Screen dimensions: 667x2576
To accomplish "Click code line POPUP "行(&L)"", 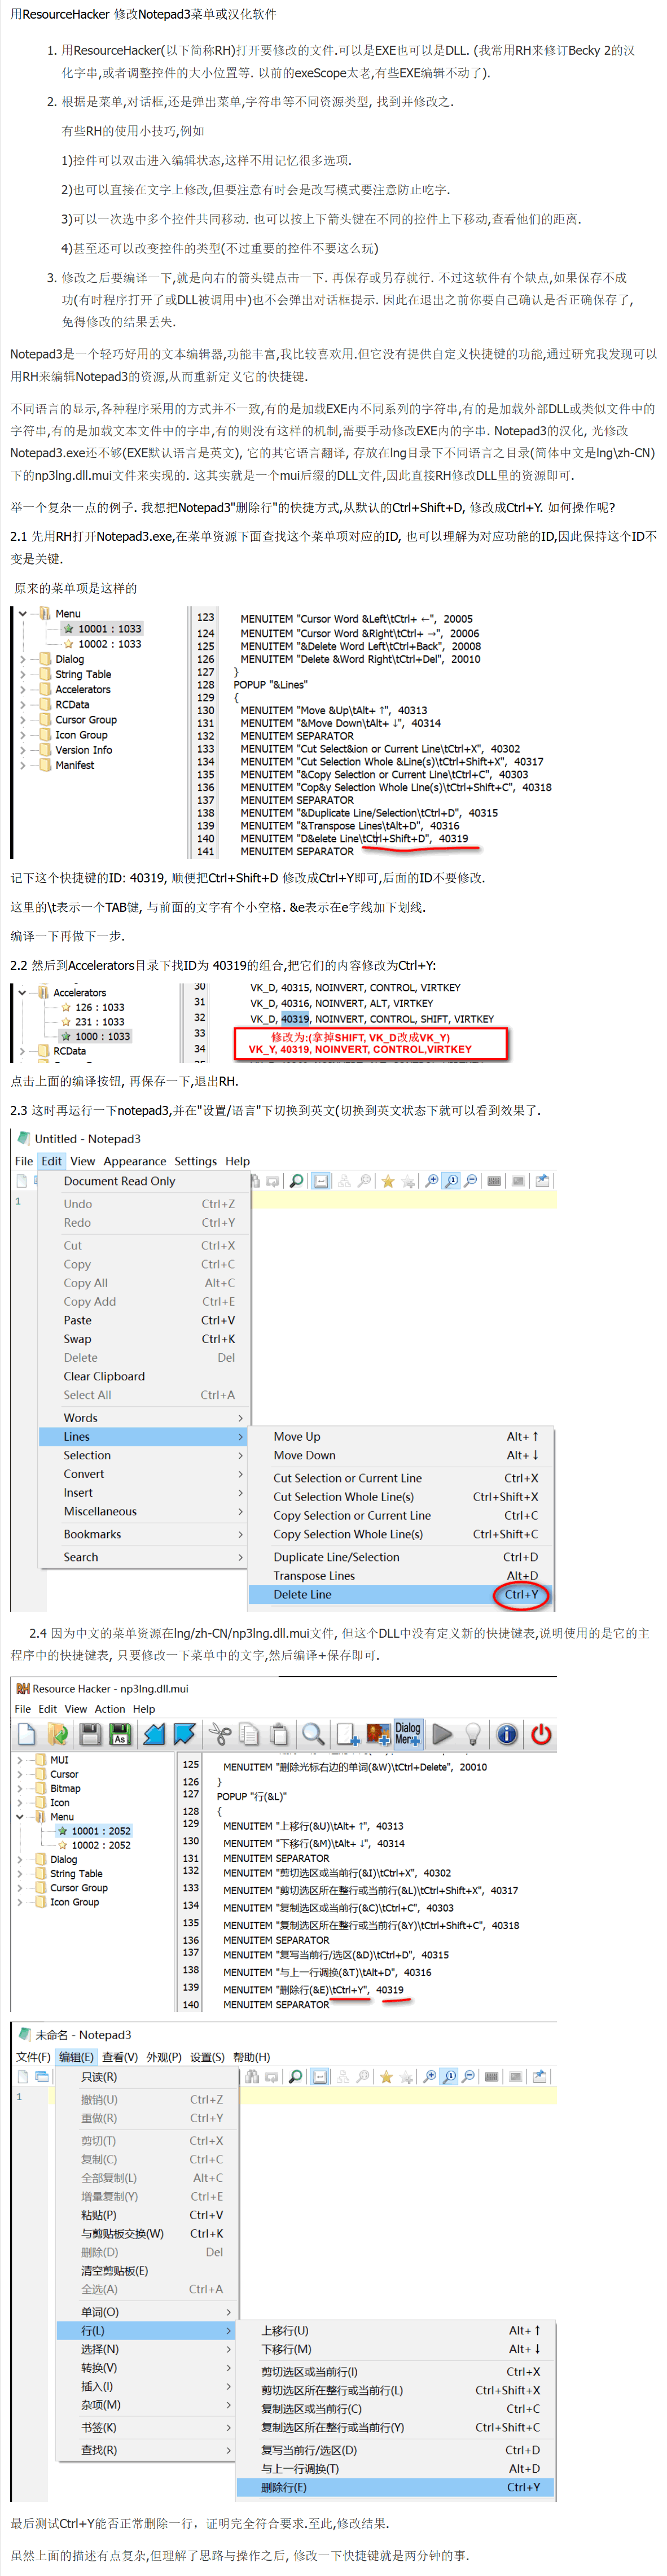I will click(251, 1796).
